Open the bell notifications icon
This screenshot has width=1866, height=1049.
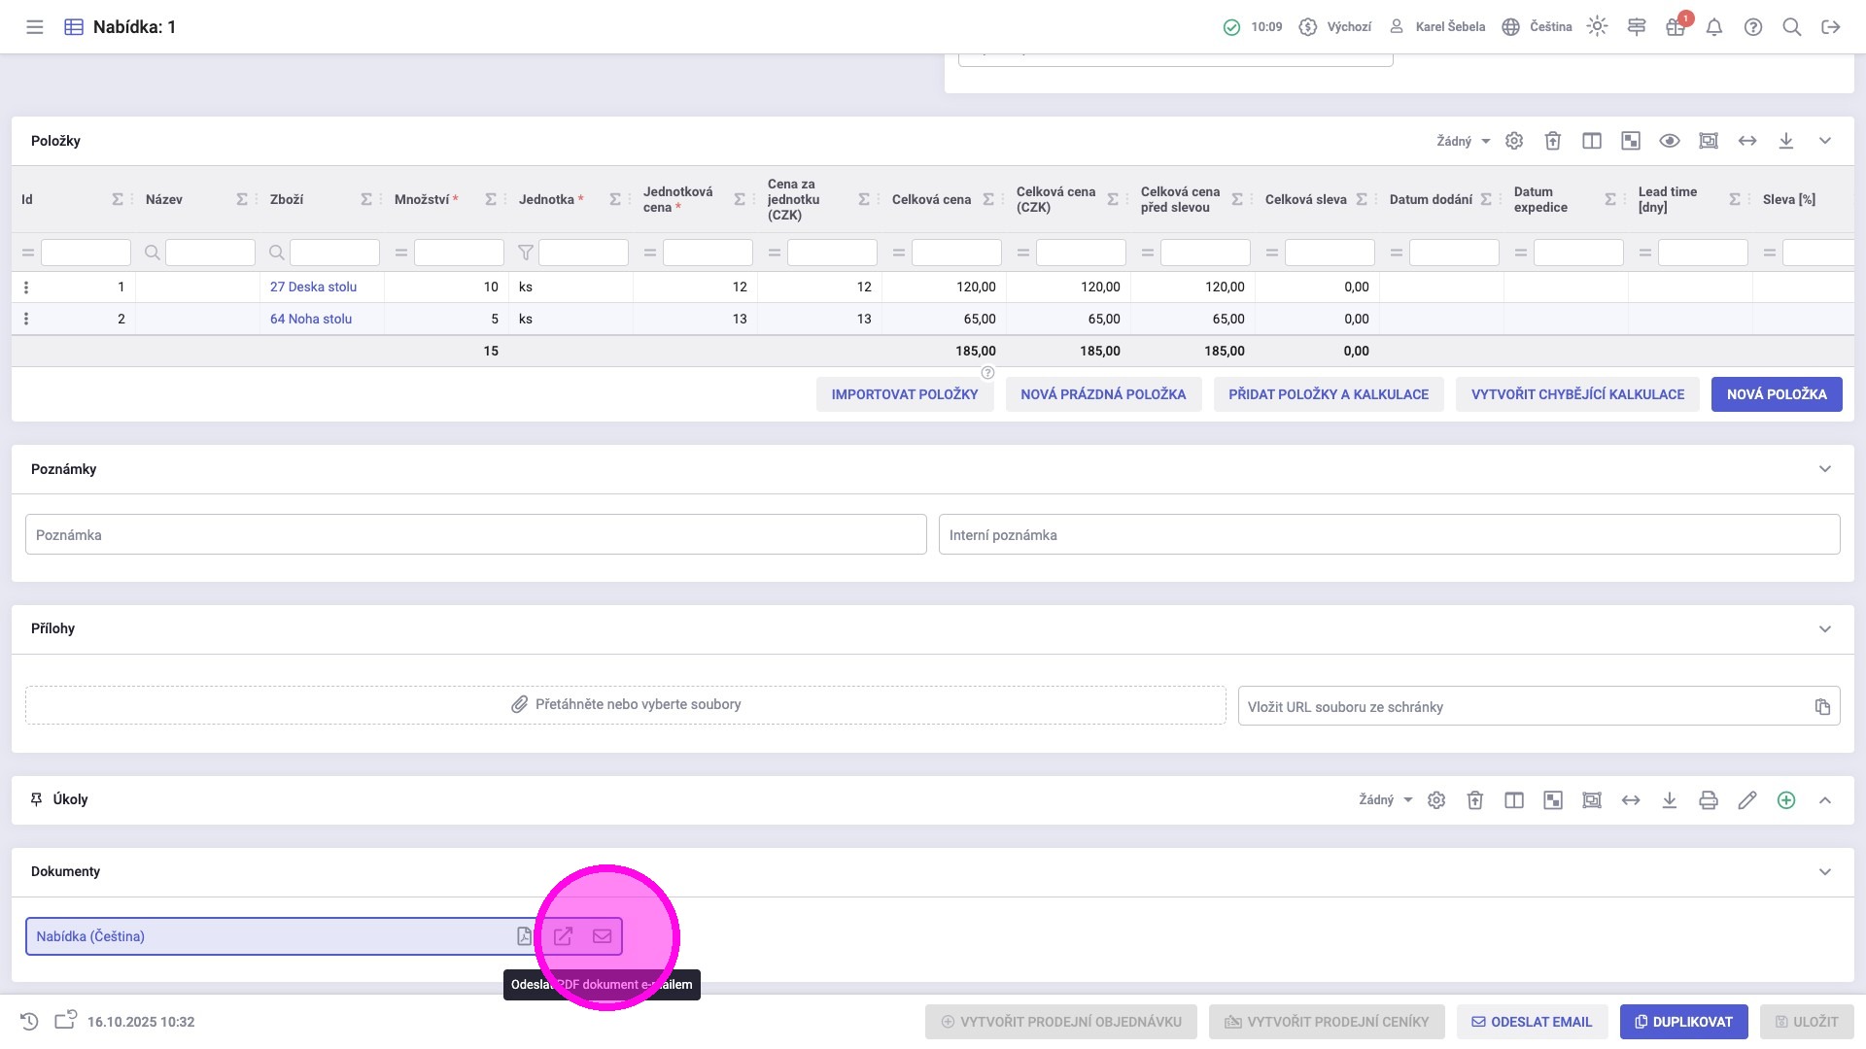pos(1714,27)
